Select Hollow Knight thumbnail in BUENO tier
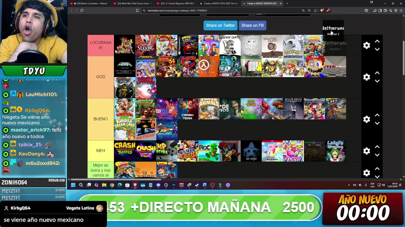The height and width of the screenshot is (227, 405). pos(293,109)
